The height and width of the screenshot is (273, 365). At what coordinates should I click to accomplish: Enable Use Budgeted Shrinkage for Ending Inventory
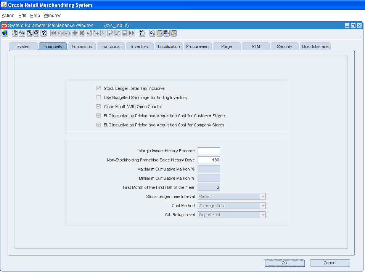click(98, 97)
